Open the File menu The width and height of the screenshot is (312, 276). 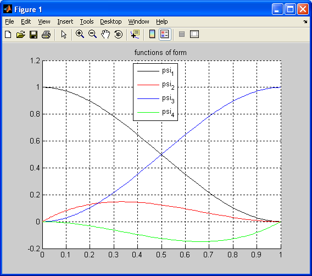[x=9, y=21]
